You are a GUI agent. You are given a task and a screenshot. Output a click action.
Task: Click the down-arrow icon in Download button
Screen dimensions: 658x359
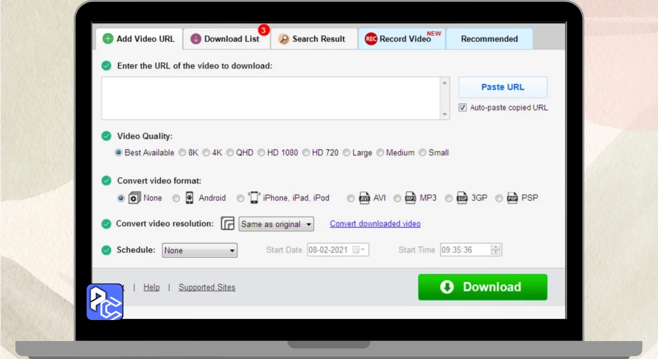(x=447, y=287)
